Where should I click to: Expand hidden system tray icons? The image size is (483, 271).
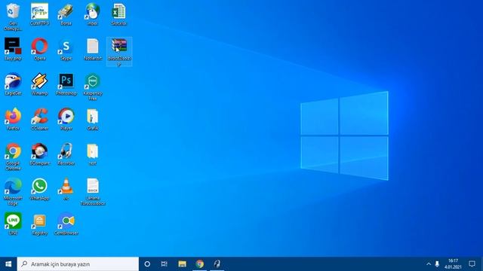click(x=429, y=264)
